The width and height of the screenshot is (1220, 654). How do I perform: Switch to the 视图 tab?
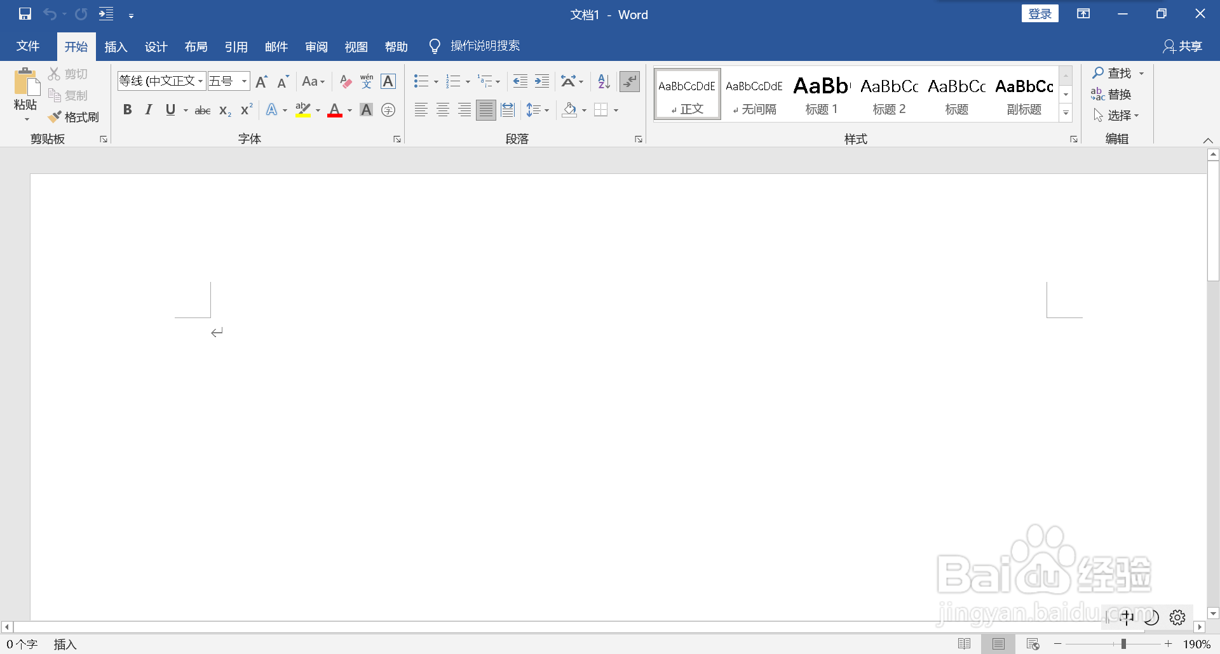(x=356, y=46)
